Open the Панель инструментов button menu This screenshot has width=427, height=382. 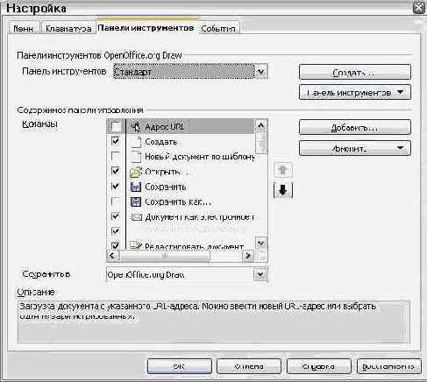coord(355,93)
